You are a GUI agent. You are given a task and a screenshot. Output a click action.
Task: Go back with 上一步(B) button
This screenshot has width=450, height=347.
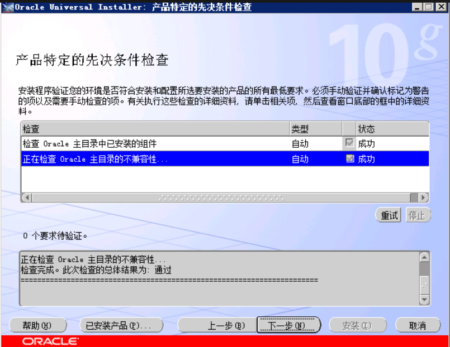[x=217, y=325]
